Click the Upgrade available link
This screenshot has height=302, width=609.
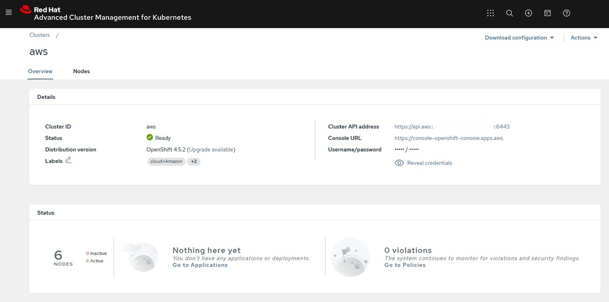pos(211,149)
